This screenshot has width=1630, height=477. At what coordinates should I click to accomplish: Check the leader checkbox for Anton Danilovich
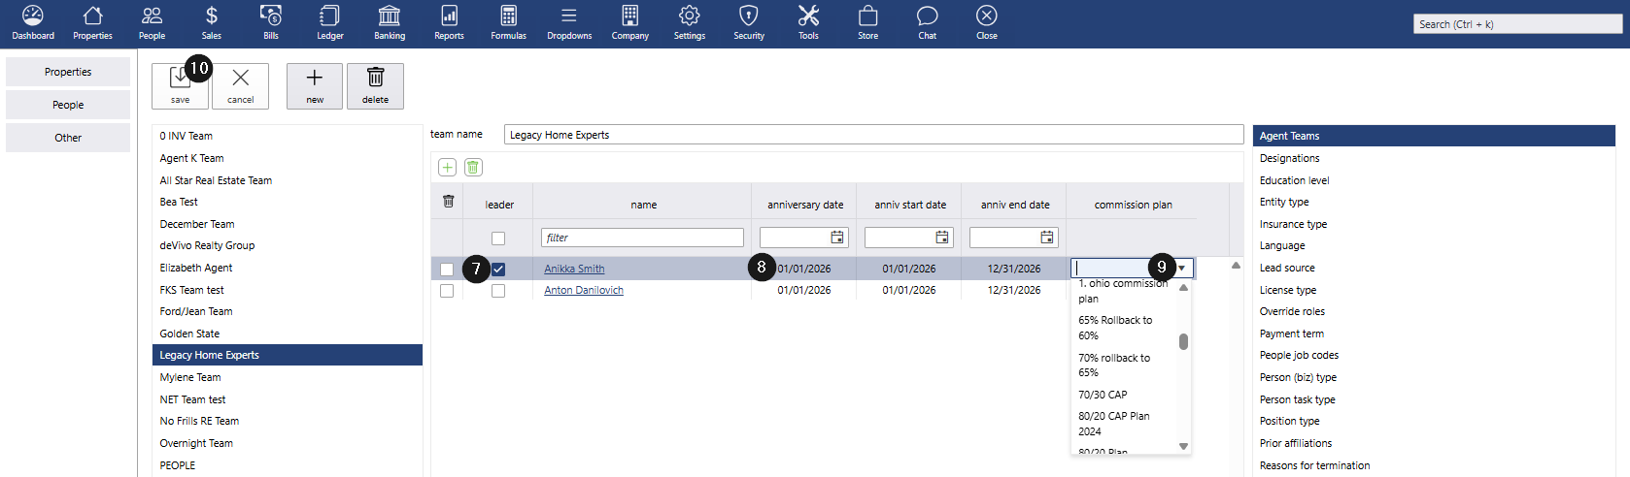coord(498,291)
